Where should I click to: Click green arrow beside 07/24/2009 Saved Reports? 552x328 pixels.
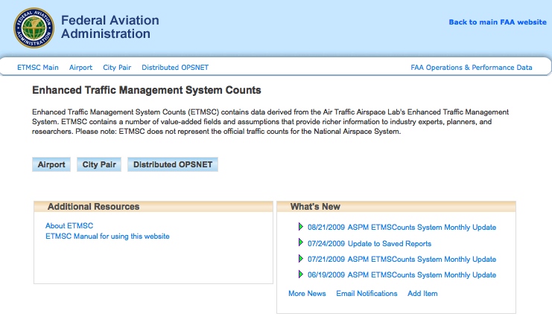(301, 242)
